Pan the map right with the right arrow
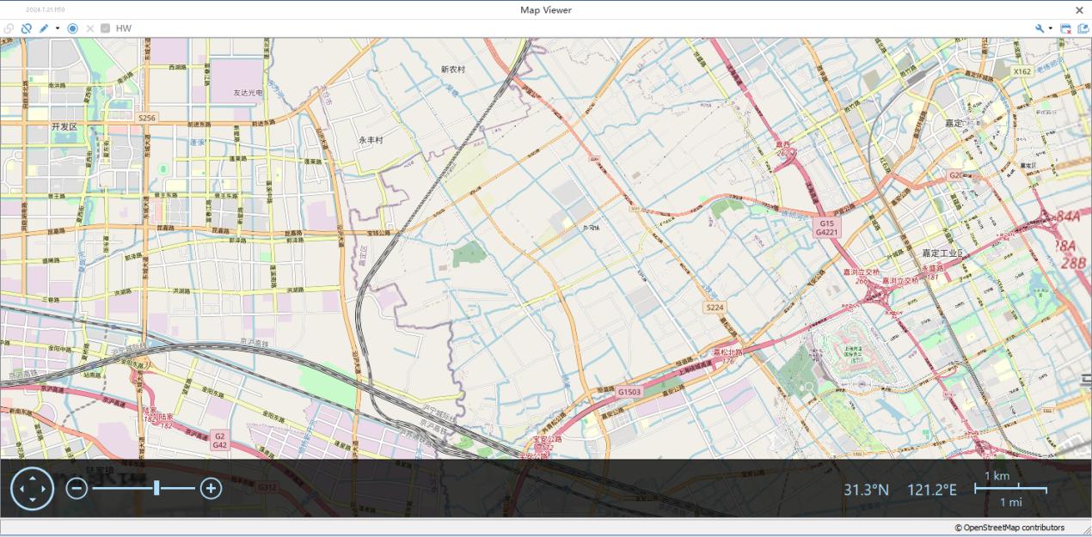Image resolution: width=1092 pixels, height=537 pixels. [45, 489]
